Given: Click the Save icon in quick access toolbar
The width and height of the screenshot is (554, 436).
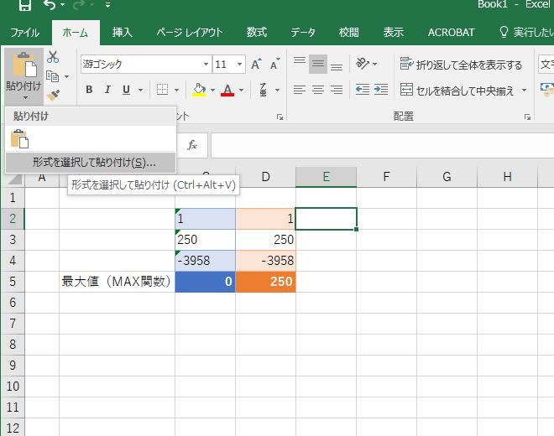Looking at the screenshot, I should [x=24, y=4].
